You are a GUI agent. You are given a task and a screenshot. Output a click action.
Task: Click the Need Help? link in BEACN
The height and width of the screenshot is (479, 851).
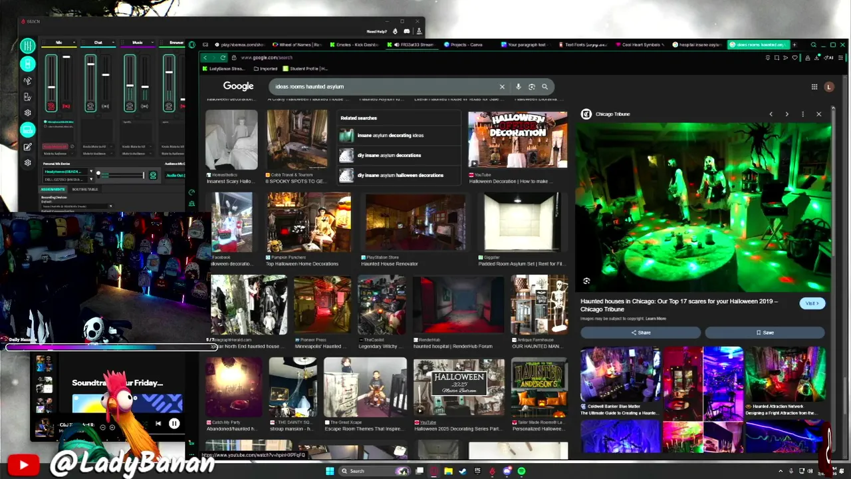tap(377, 31)
